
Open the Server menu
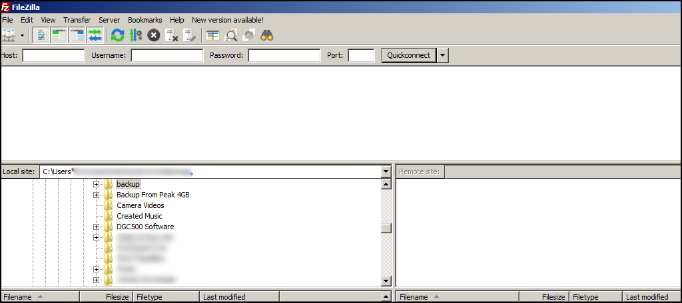[x=109, y=20]
